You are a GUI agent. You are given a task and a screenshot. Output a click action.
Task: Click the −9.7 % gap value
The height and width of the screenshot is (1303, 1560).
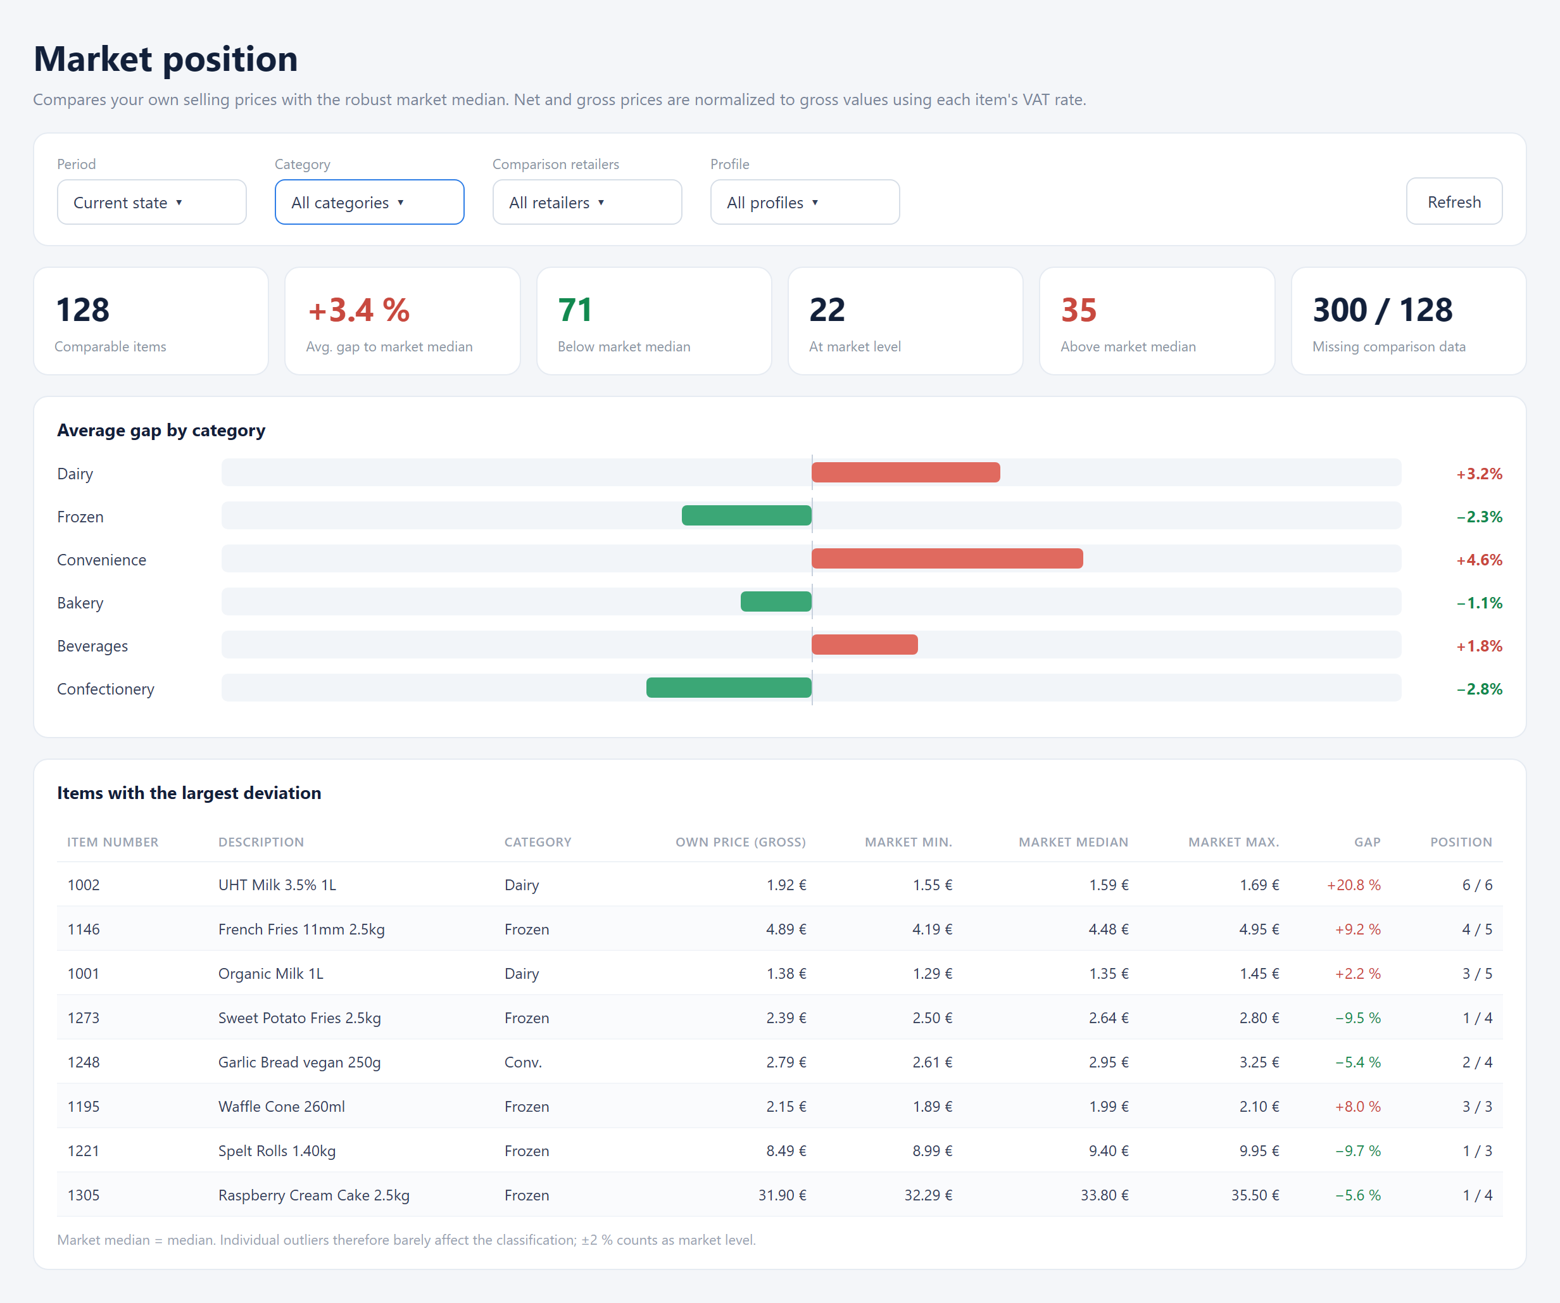point(1358,1152)
